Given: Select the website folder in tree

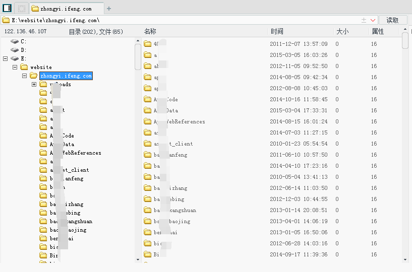Looking at the screenshot, I should pyautogui.click(x=41, y=67).
